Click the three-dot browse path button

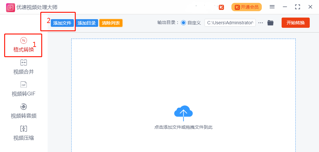(261, 23)
